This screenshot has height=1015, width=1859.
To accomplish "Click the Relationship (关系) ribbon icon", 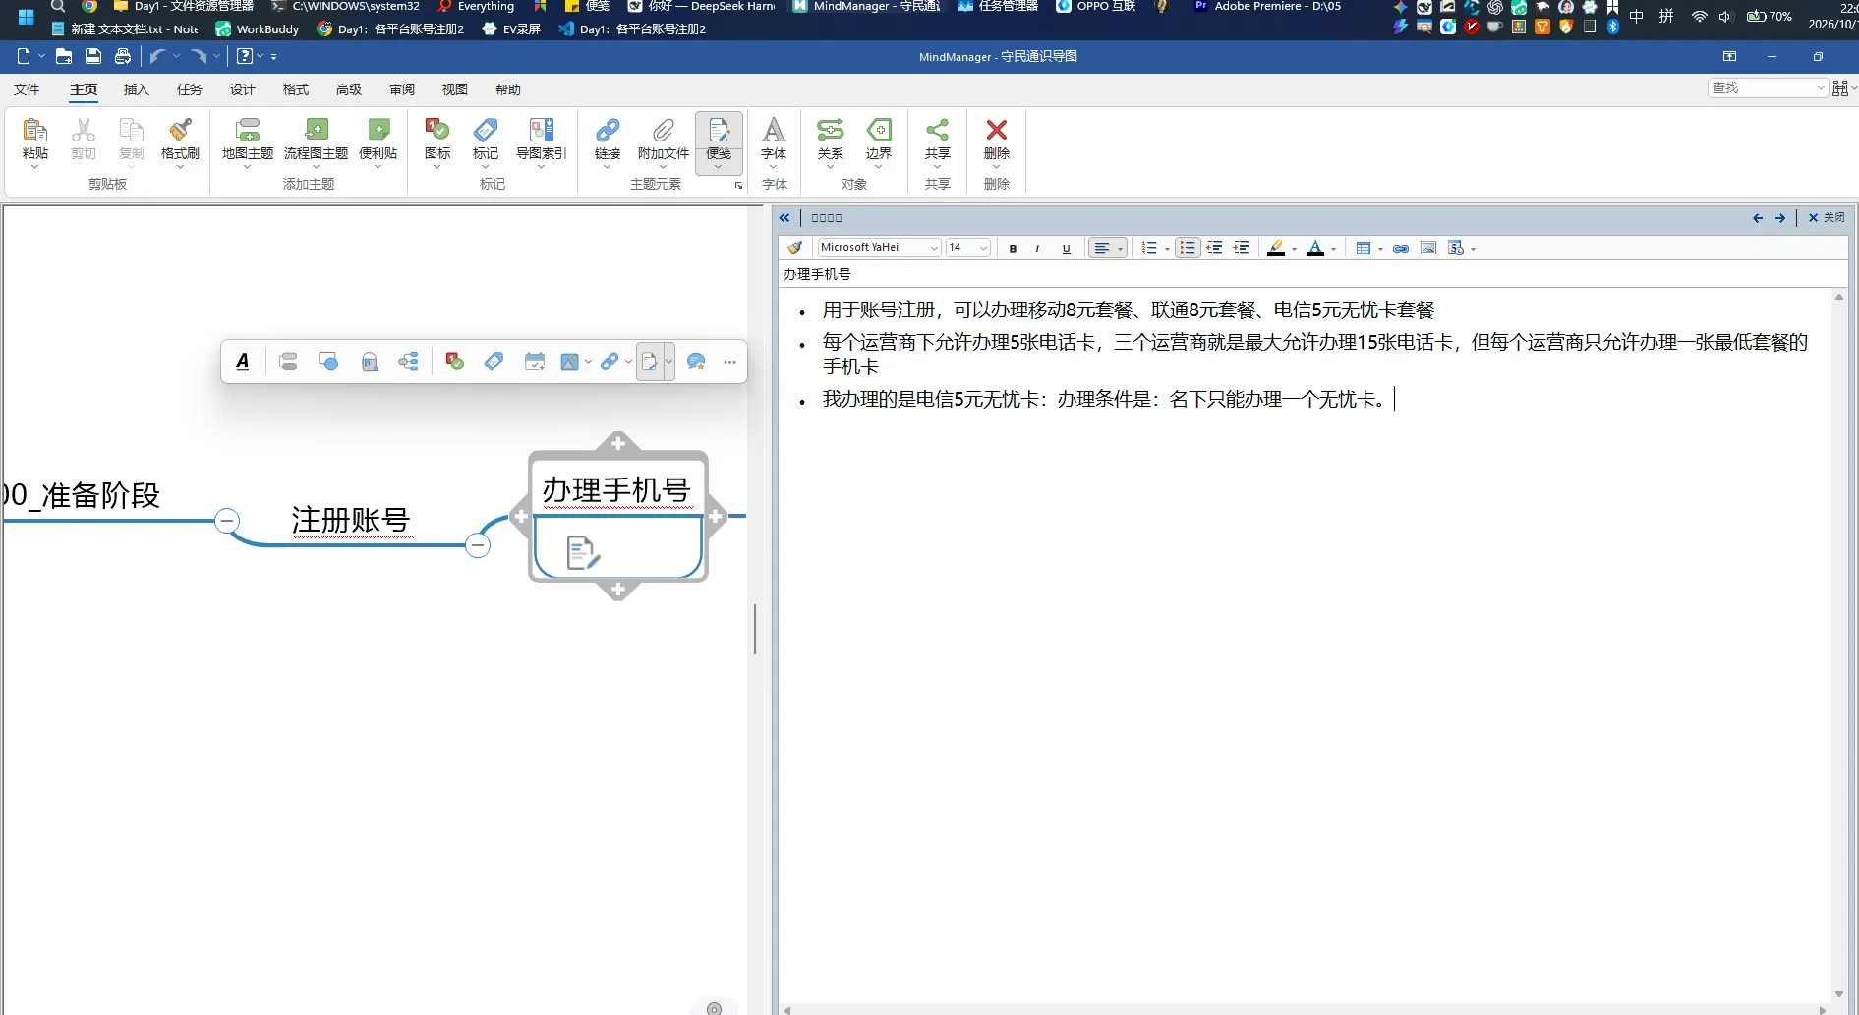I will pyautogui.click(x=830, y=139).
